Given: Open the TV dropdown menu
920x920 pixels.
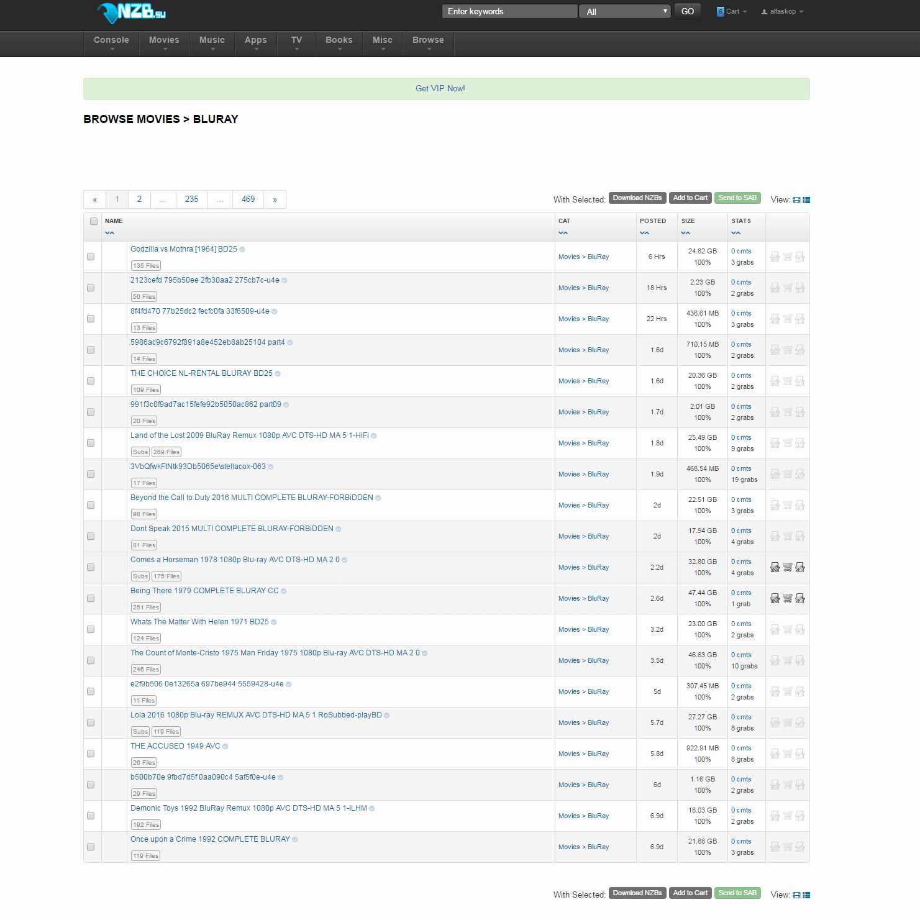Looking at the screenshot, I should tap(297, 43).
